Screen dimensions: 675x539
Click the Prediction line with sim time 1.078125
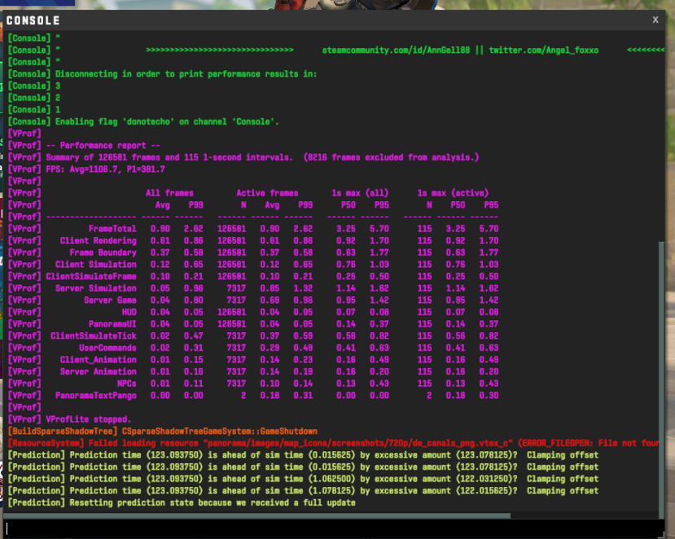[x=303, y=491]
